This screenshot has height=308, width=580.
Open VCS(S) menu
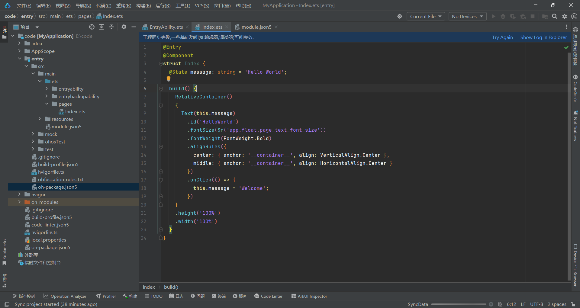(x=202, y=5)
